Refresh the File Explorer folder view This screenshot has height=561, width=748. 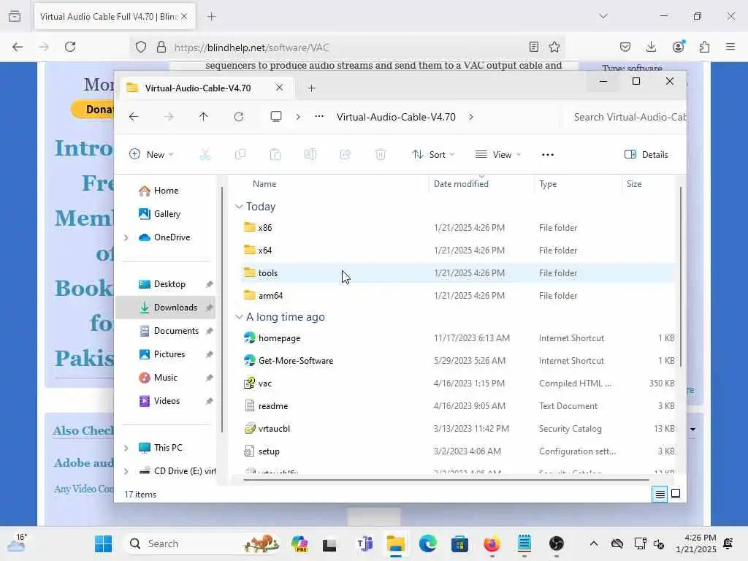pyautogui.click(x=239, y=117)
